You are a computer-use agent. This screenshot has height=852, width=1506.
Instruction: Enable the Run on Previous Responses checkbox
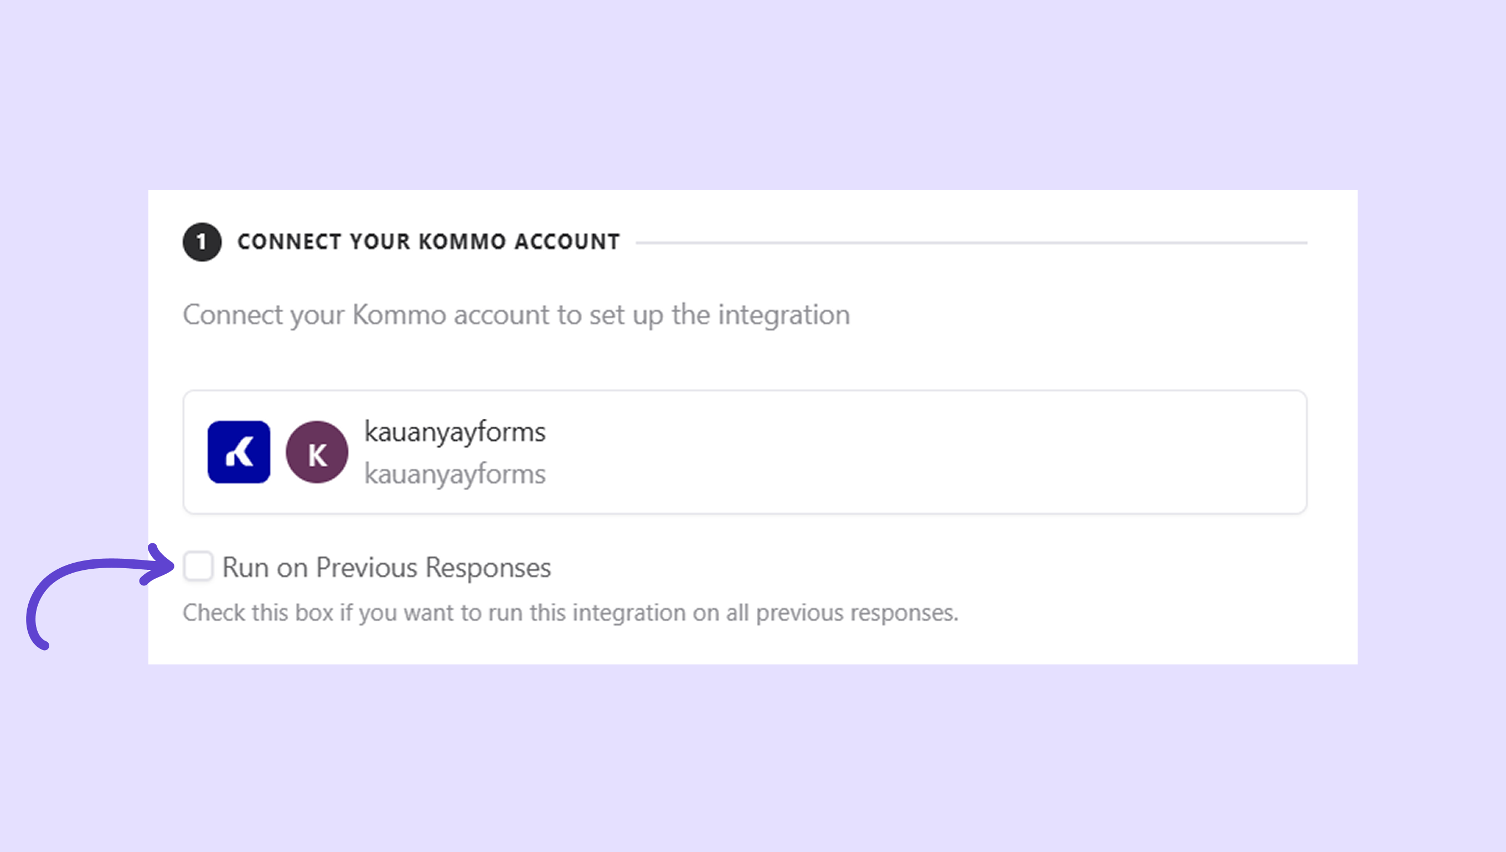point(198,567)
